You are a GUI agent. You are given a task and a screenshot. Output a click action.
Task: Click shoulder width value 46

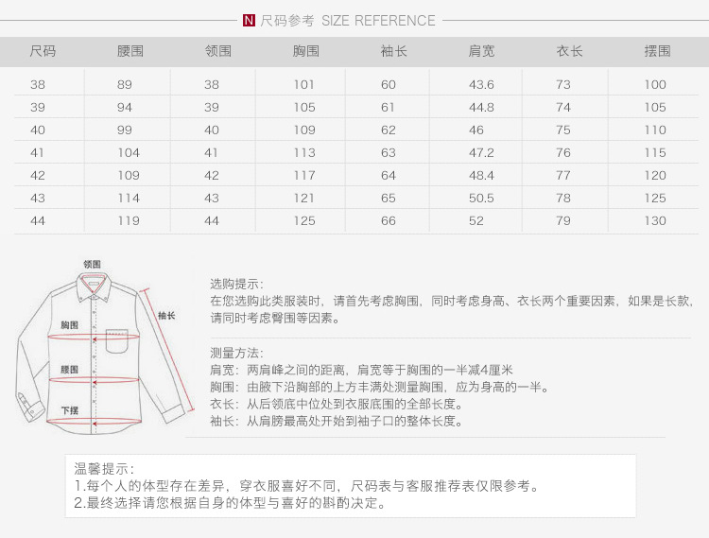pyautogui.click(x=476, y=130)
